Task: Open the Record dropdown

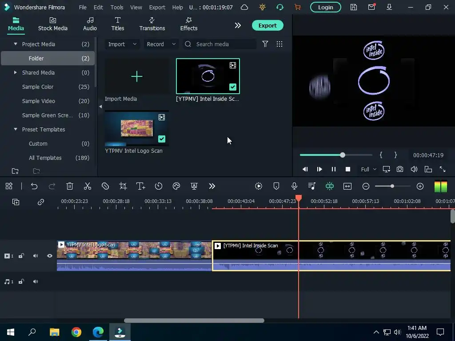Action: (161, 44)
